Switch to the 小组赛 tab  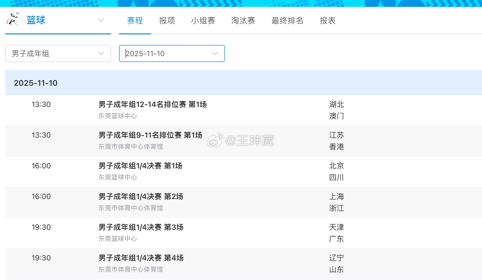point(203,21)
